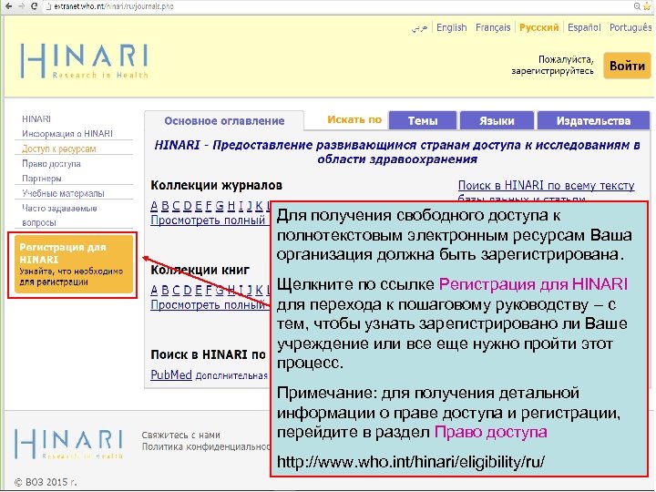Screen dimensions: 656x492
Task: Click the footer HINARI logo
Action: click(68, 444)
